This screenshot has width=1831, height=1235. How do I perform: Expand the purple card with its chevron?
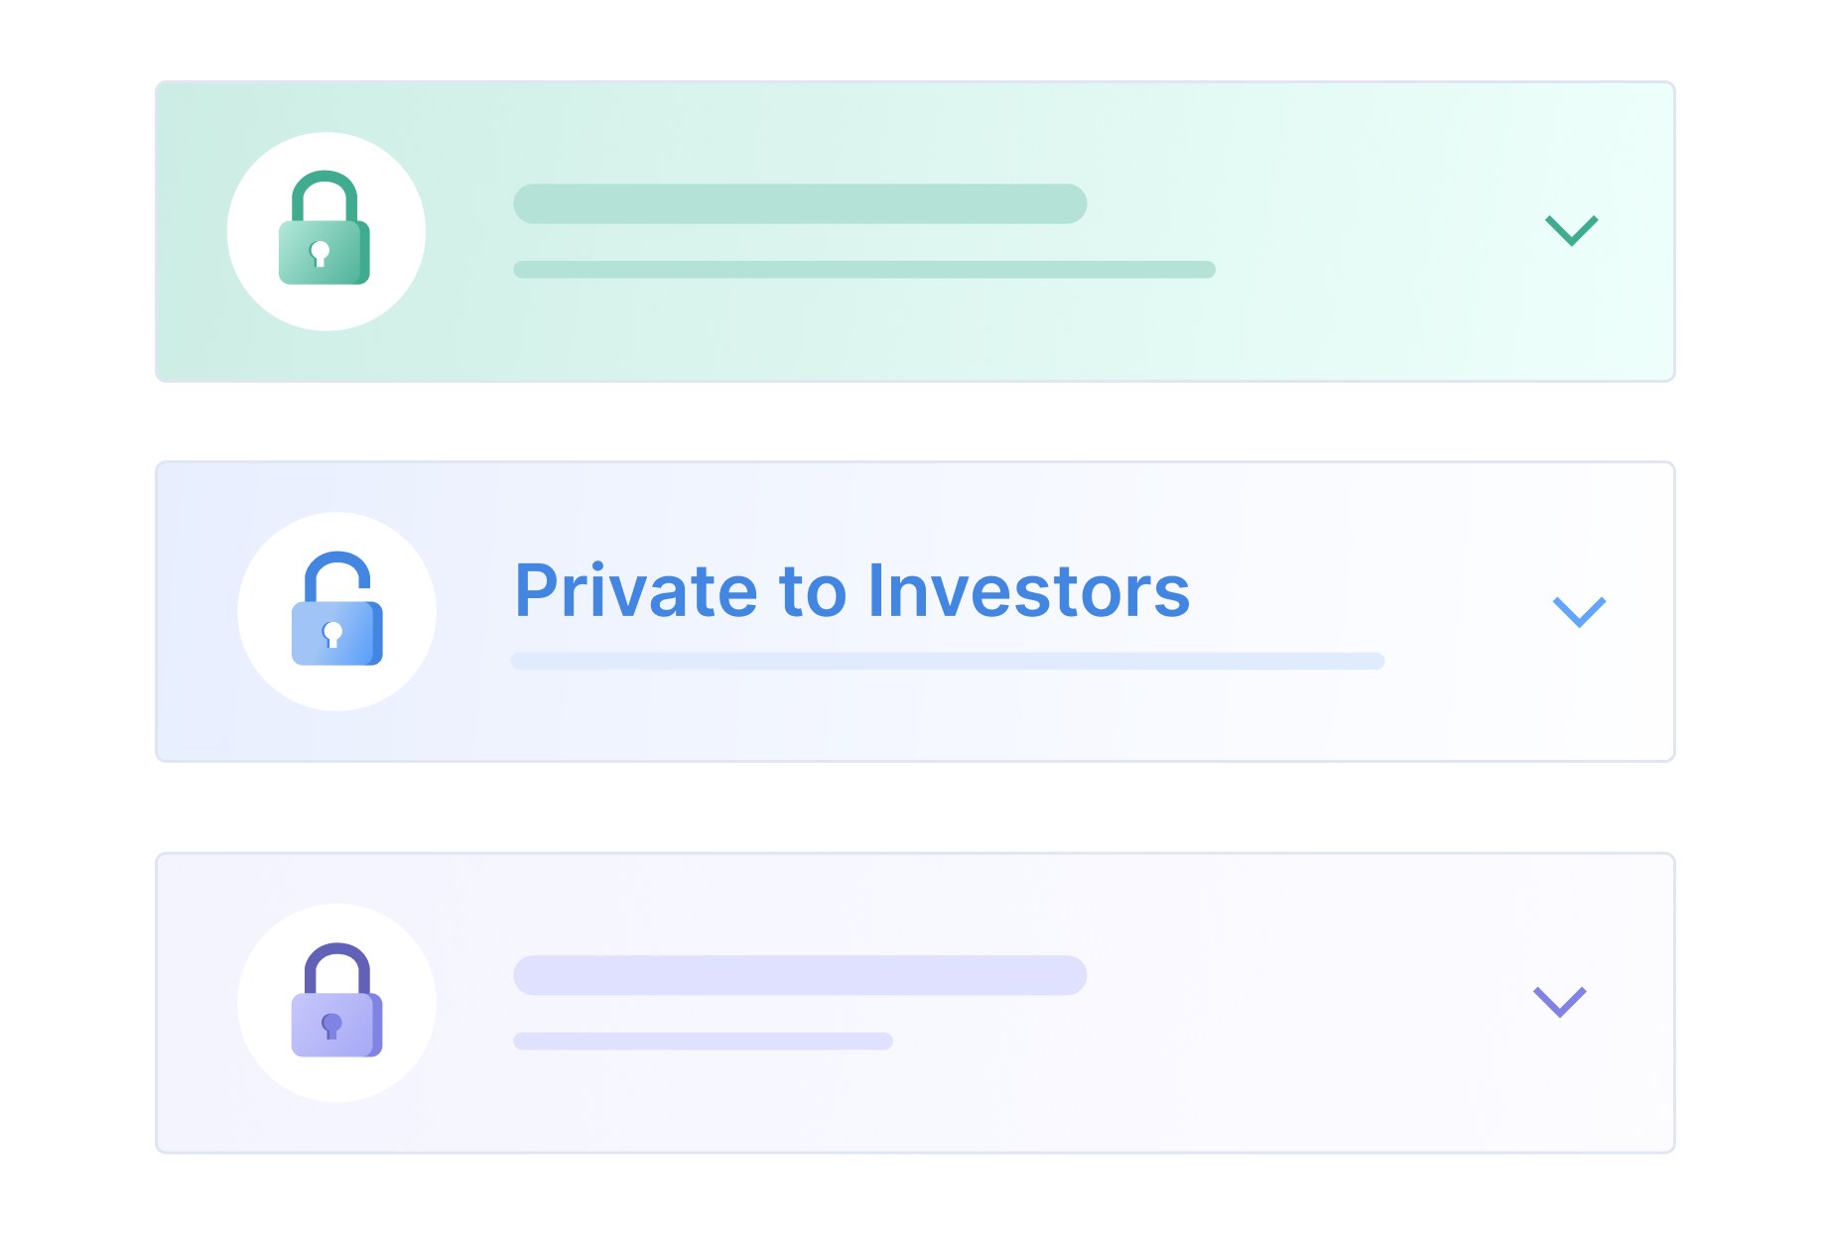(1560, 1002)
